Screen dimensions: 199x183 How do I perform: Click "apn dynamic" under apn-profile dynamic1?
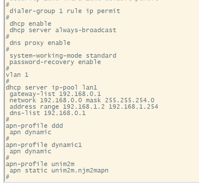coord(30,151)
